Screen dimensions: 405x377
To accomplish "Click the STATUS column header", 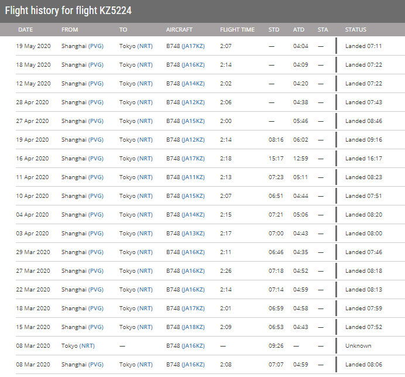I will tap(356, 30).
